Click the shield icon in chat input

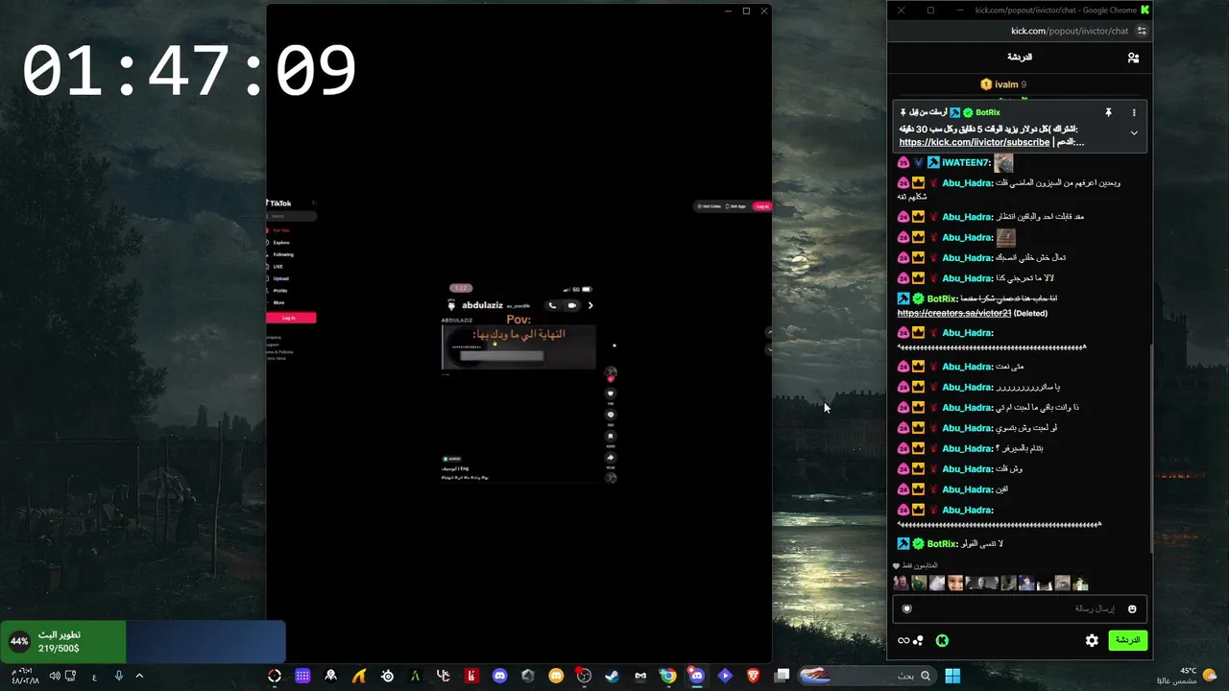tap(906, 608)
